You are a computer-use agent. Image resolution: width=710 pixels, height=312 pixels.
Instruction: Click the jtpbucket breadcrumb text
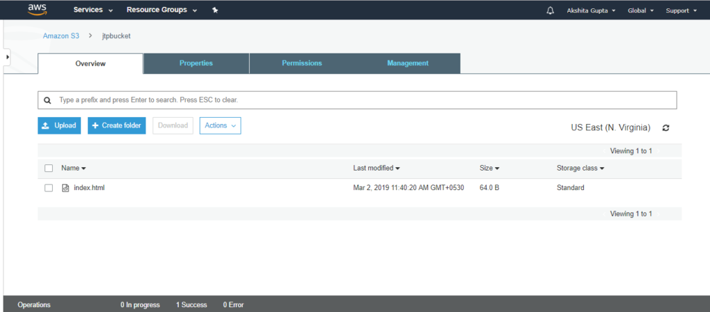[116, 36]
